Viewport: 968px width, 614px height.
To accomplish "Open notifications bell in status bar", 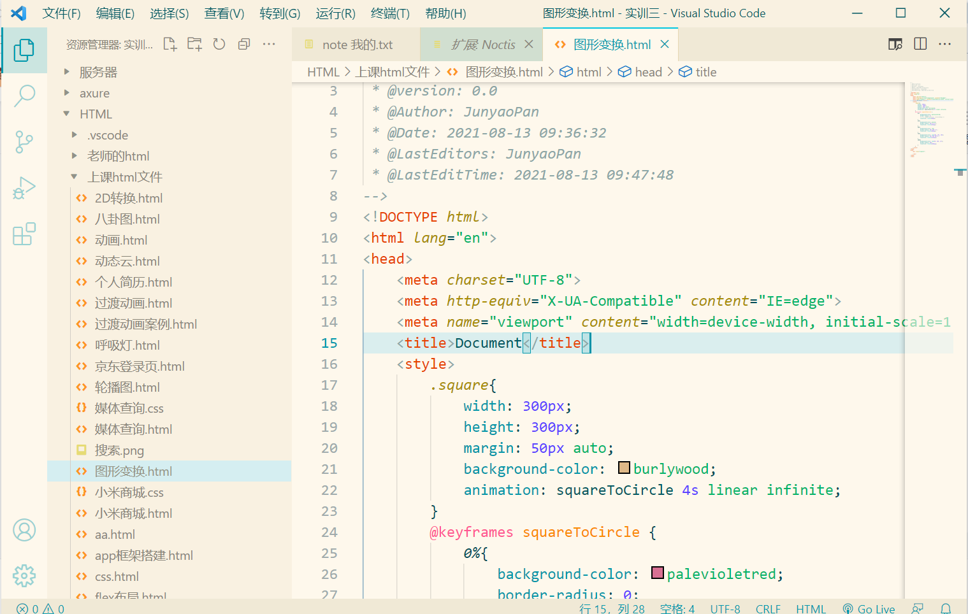I will [x=946, y=608].
